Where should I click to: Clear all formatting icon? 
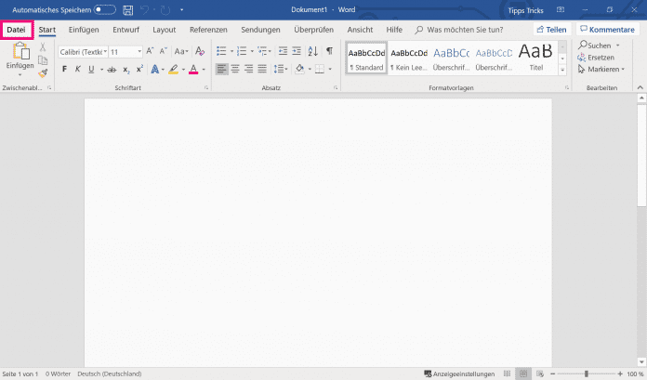pyautogui.click(x=200, y=51)
